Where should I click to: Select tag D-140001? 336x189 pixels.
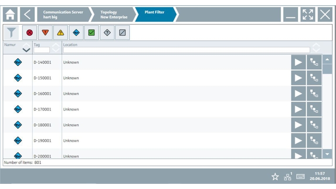42,62
